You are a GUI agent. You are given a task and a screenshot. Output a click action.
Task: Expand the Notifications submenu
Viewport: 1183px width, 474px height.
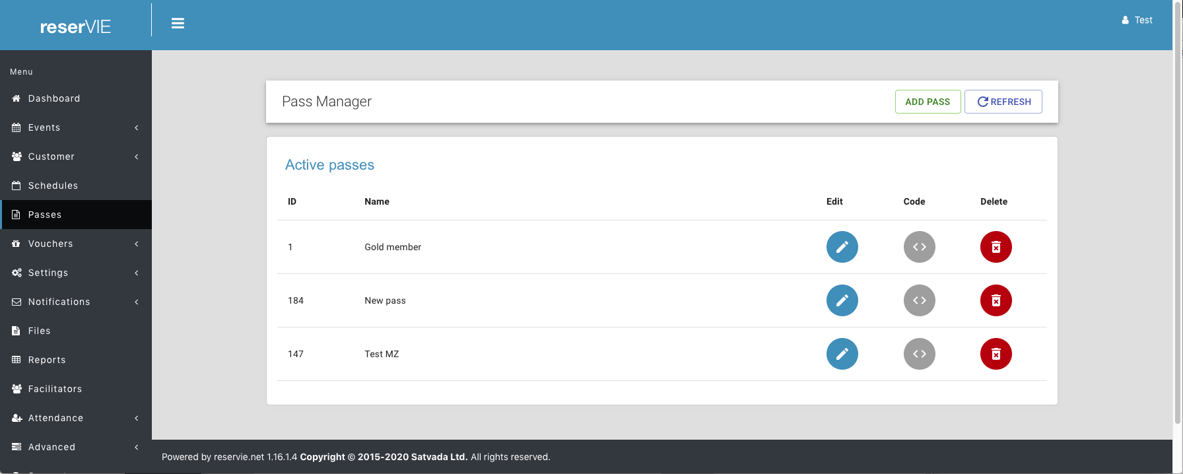point(76,302)
